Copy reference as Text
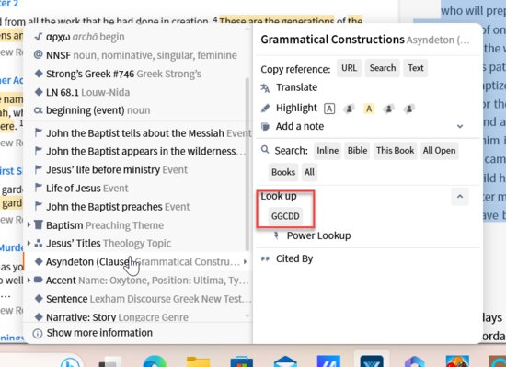The width and height of the screenshot is (506, 367). pyautogui.click(x=415, y=68)
